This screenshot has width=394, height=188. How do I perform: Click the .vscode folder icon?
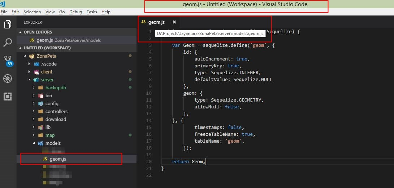click(36, 64)
